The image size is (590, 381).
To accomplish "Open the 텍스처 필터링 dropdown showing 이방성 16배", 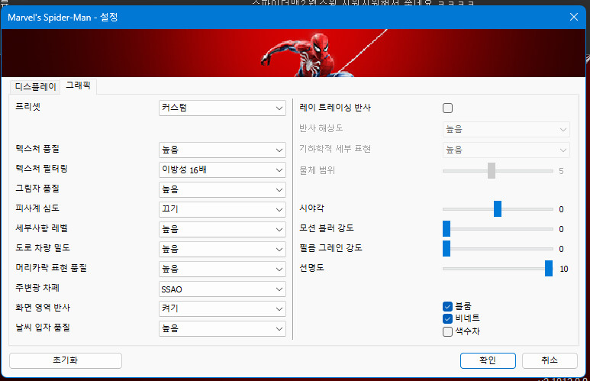I will [x=222, y=170].
